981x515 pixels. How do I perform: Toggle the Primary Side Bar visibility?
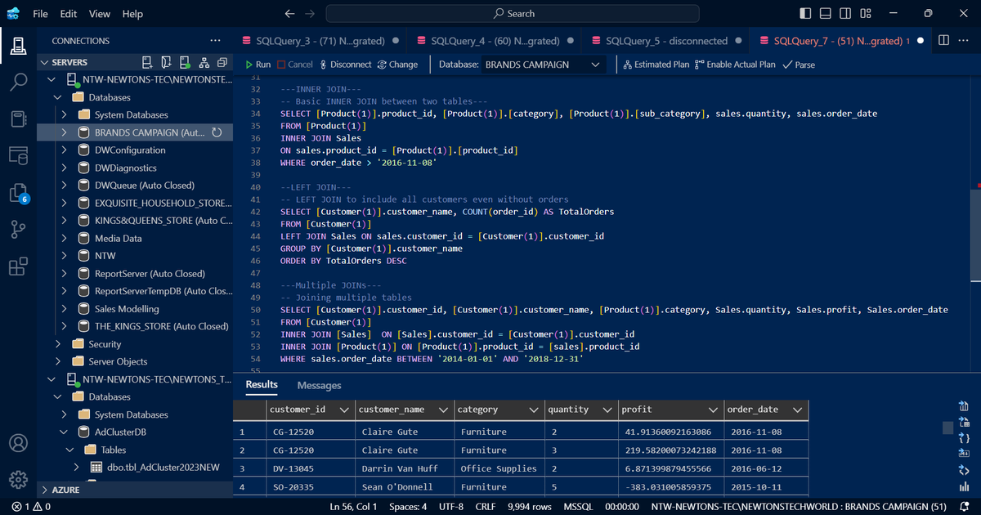point(806,13)
